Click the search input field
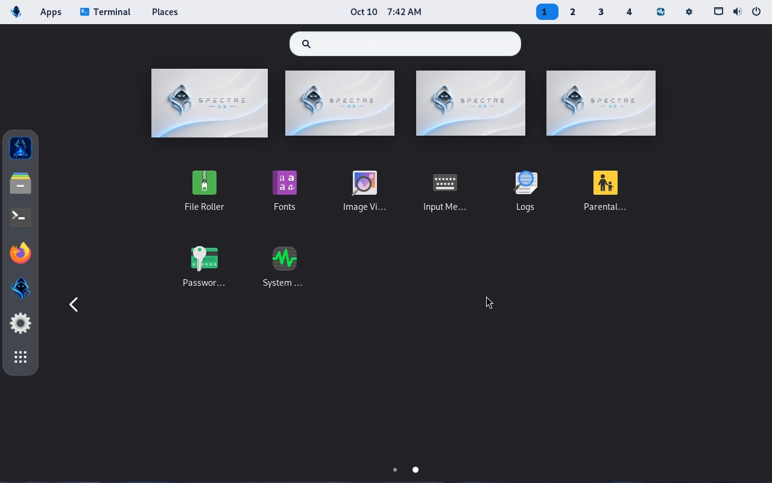 tap(405, 43)
